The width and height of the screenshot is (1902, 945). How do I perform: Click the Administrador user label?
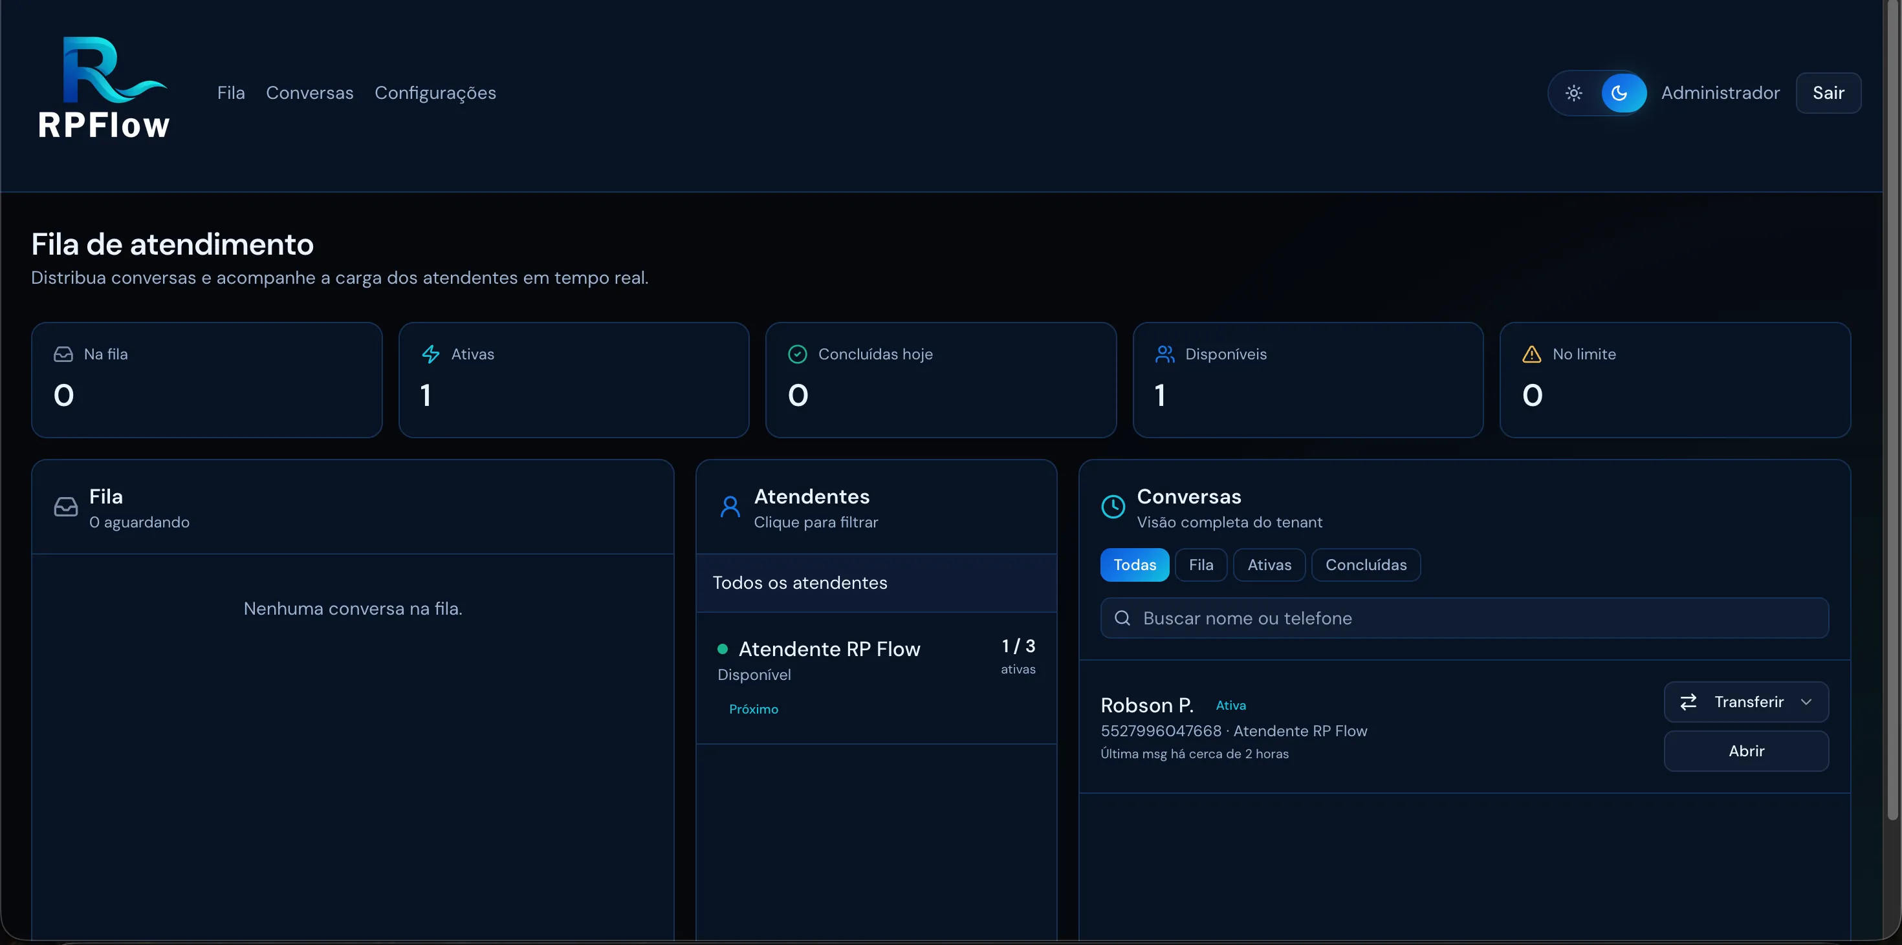click(x=1720, y=93)
